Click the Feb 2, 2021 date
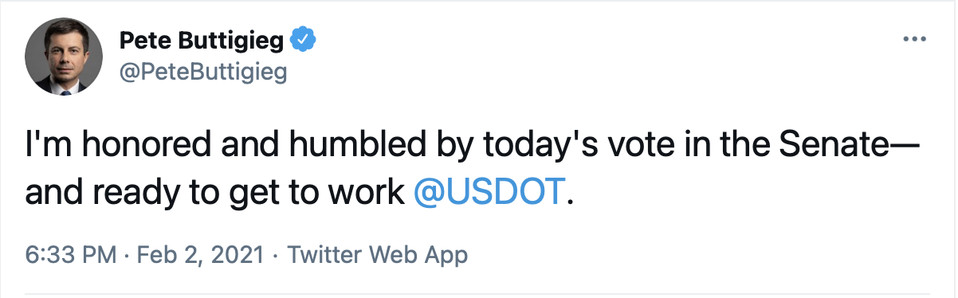The image size is (958, 298). pos(200,255)
